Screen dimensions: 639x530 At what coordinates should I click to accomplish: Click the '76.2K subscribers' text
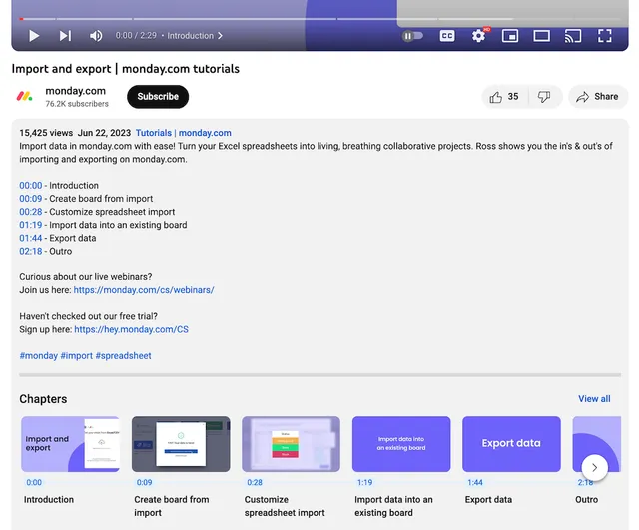coord(77,104)
